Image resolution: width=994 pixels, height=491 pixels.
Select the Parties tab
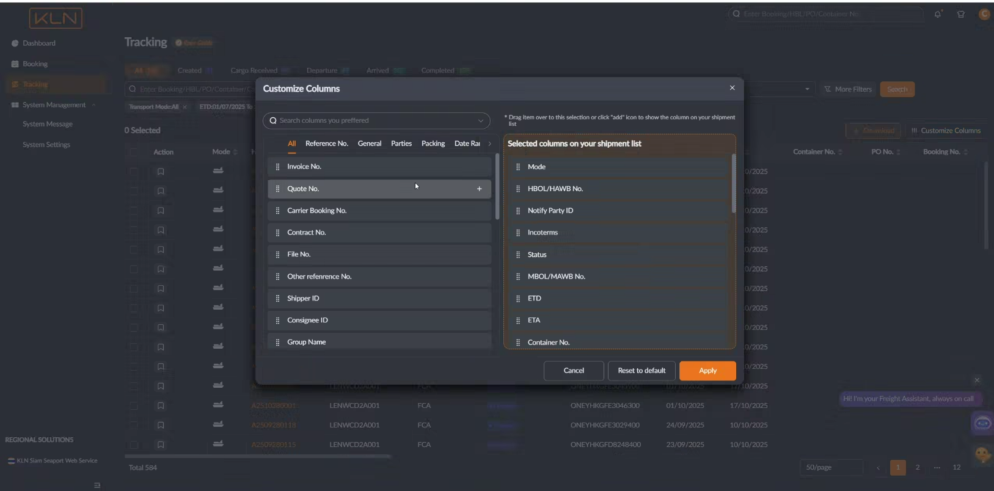point(401,144)
